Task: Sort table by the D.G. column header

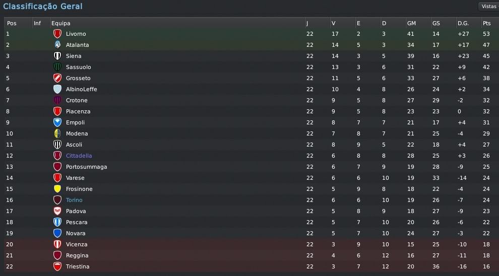Action: coord(463,23)
